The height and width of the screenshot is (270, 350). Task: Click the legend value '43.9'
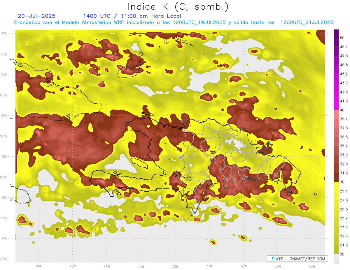(344, 83)
